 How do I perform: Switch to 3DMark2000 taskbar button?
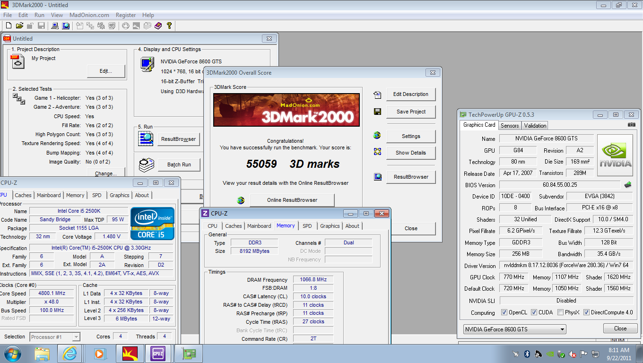coord(130,354)
